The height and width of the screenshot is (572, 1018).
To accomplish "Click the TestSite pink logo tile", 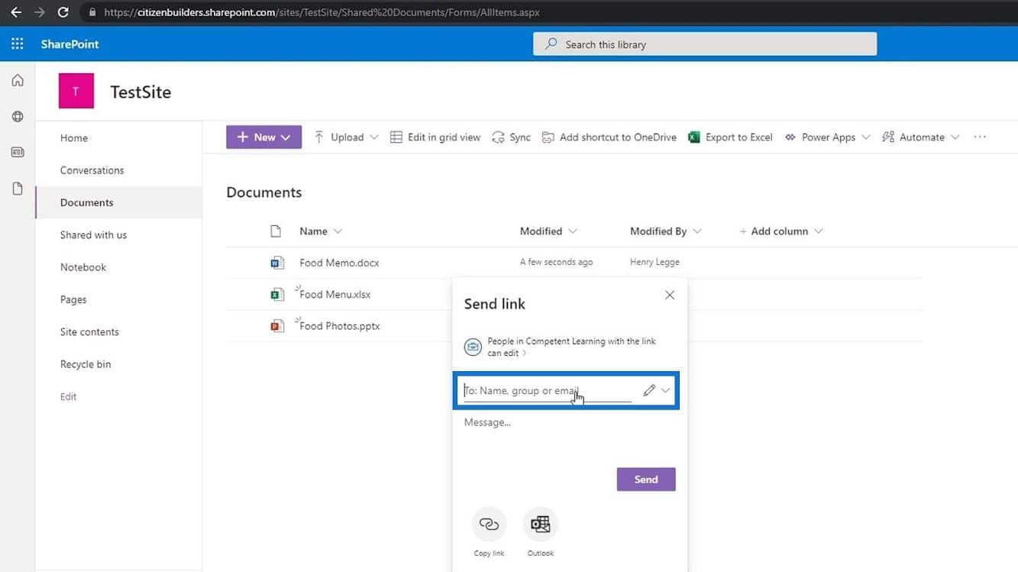I will click(x=76, y=92).
